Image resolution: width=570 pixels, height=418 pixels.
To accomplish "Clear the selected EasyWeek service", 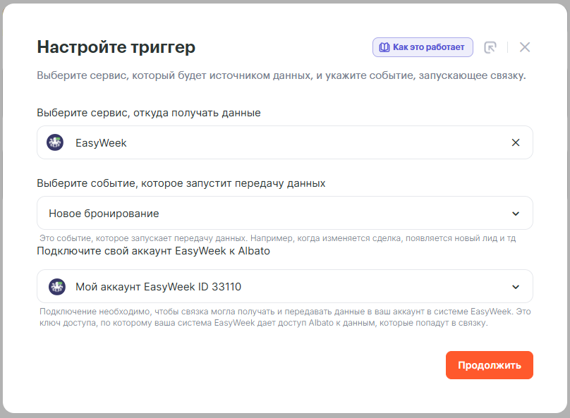I will click(x=516, y=142).
